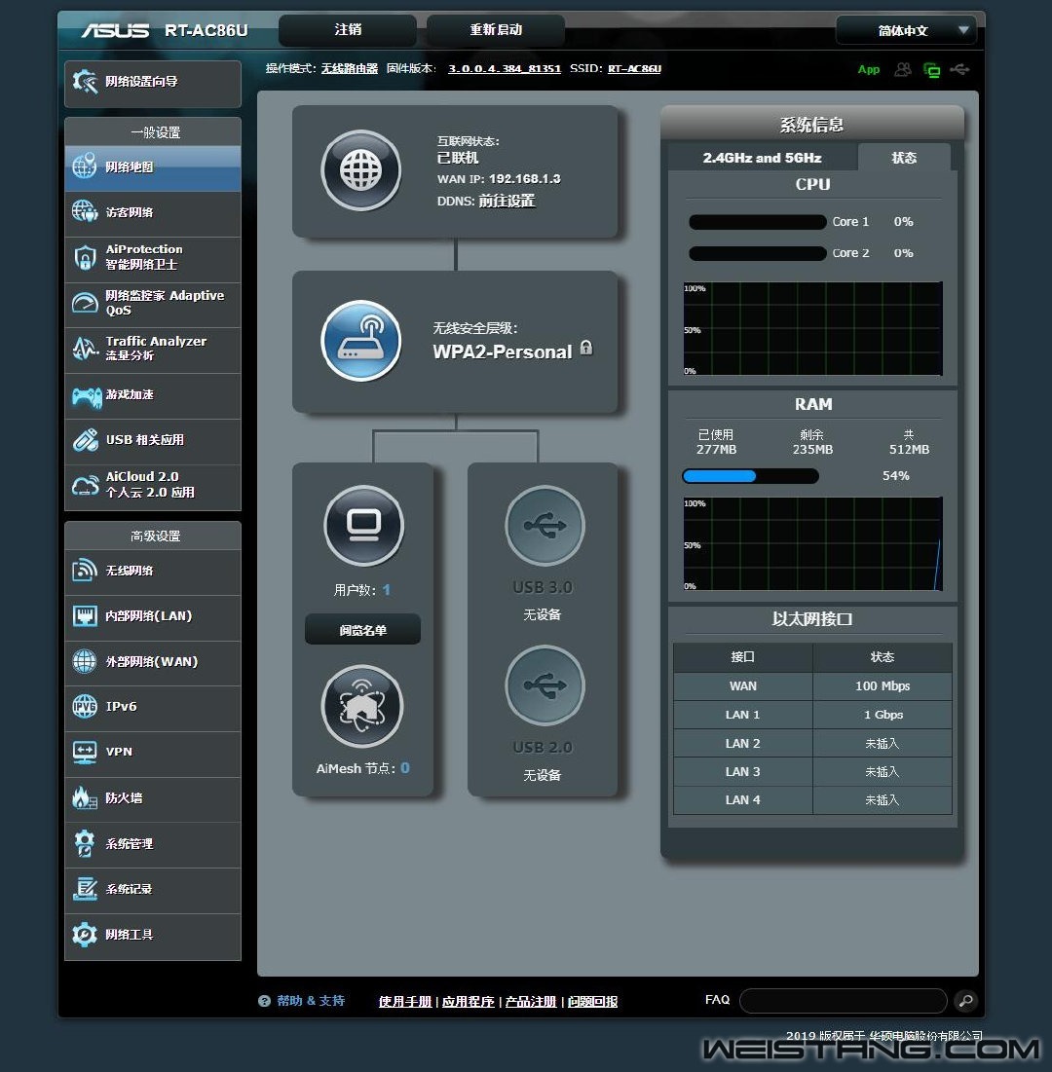Click the AiMesh node icon
The width and height of the screenshot is (1052, 1072).
[x=362, y=707]
